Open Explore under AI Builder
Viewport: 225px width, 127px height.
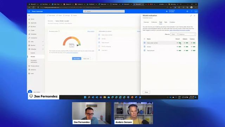pos(33,53)
